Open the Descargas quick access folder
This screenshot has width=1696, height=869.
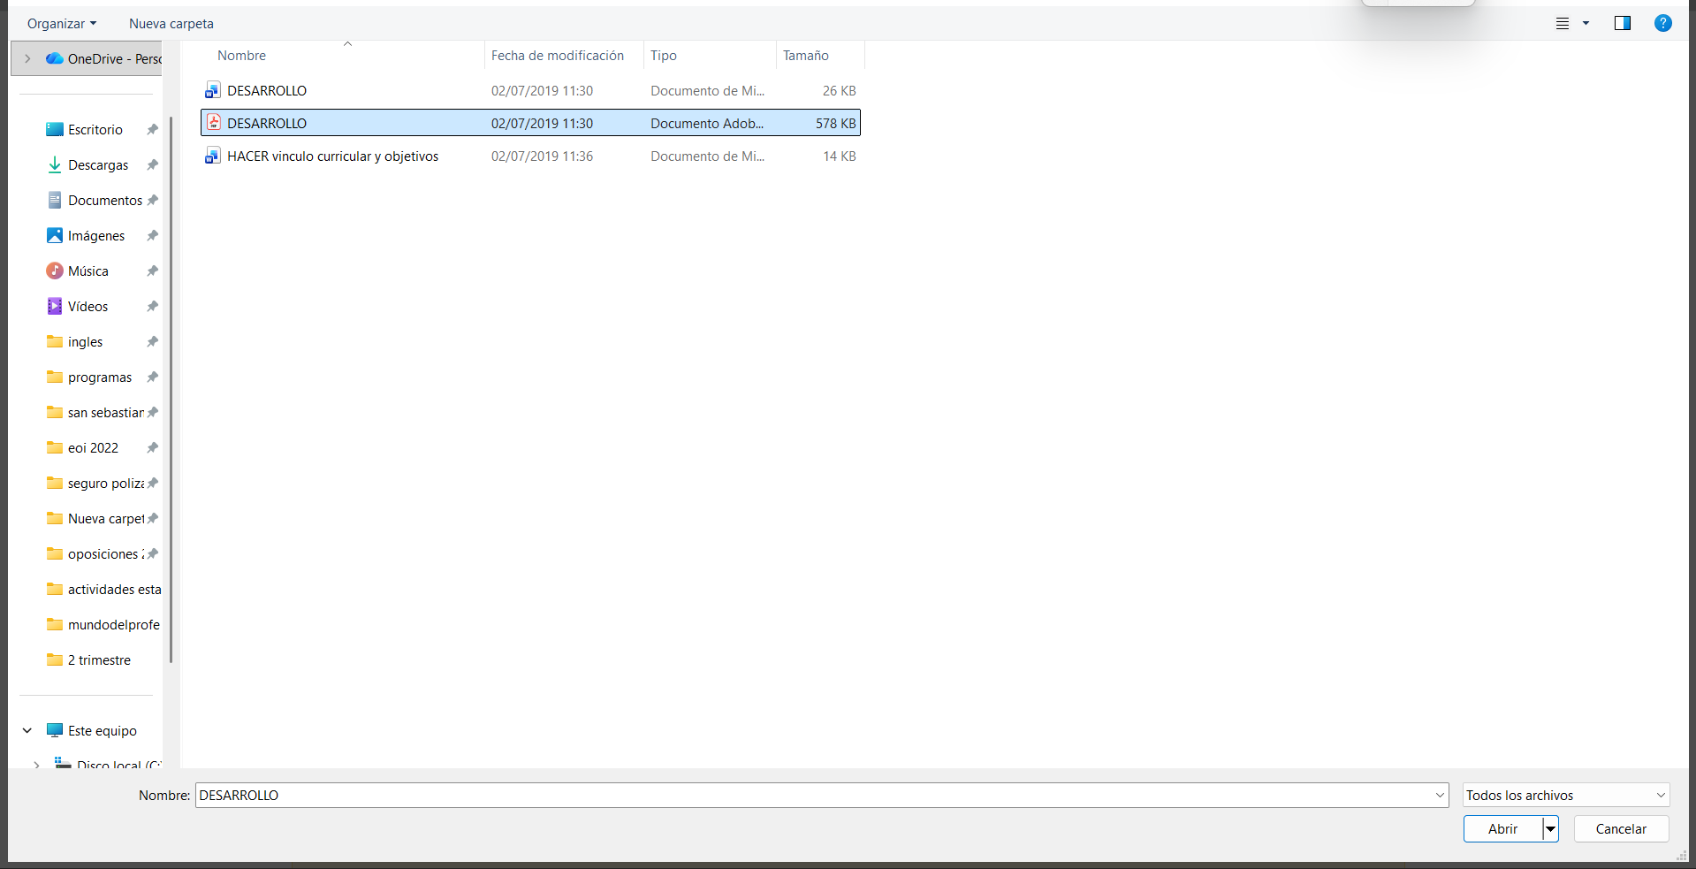(97, 165)
